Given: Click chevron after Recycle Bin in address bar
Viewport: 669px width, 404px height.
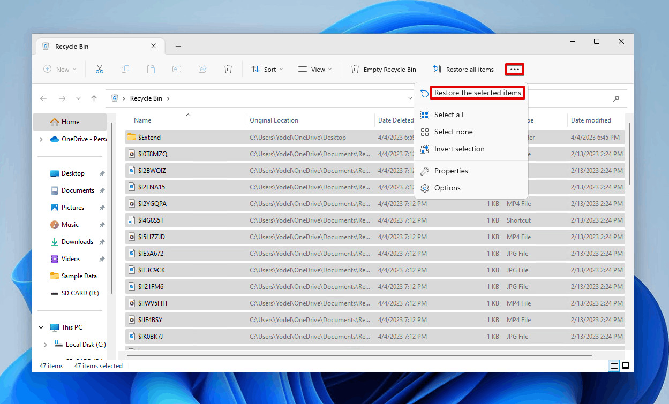Looking at the screenshot, I should pyautogui.click(x=168, y=98).
